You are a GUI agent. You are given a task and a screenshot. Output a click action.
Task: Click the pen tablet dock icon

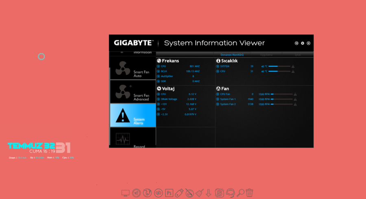(190, 193)
